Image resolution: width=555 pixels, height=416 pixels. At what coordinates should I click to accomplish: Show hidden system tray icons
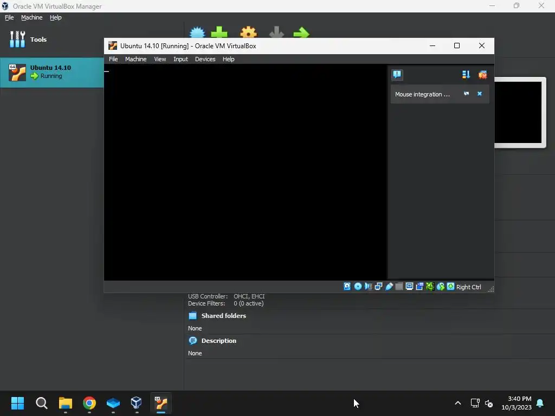point(457,403)
